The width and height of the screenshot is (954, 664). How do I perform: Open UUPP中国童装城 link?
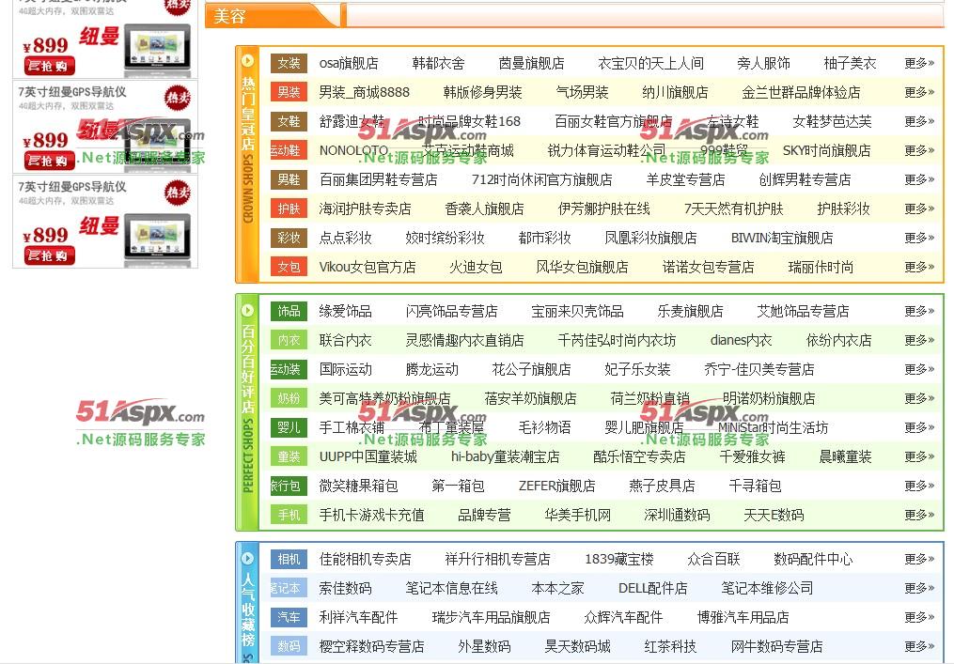(x=368, y=456)
